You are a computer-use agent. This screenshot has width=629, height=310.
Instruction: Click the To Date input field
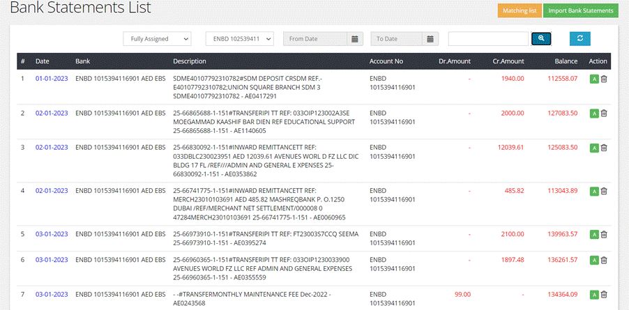click(x=396, y=39)
